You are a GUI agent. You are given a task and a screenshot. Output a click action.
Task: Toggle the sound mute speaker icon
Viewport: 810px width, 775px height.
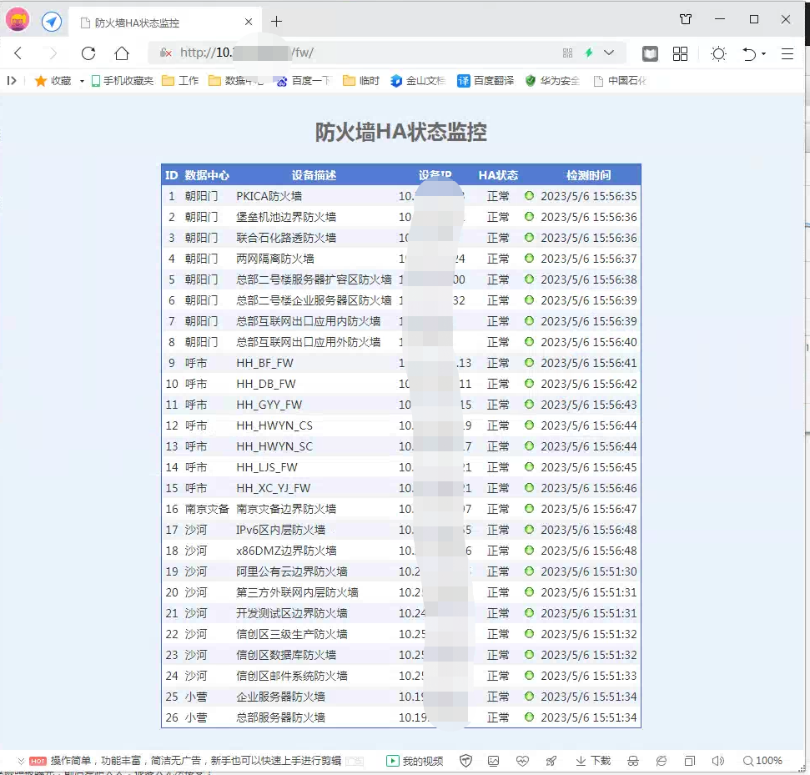click(x=717, y=761)
